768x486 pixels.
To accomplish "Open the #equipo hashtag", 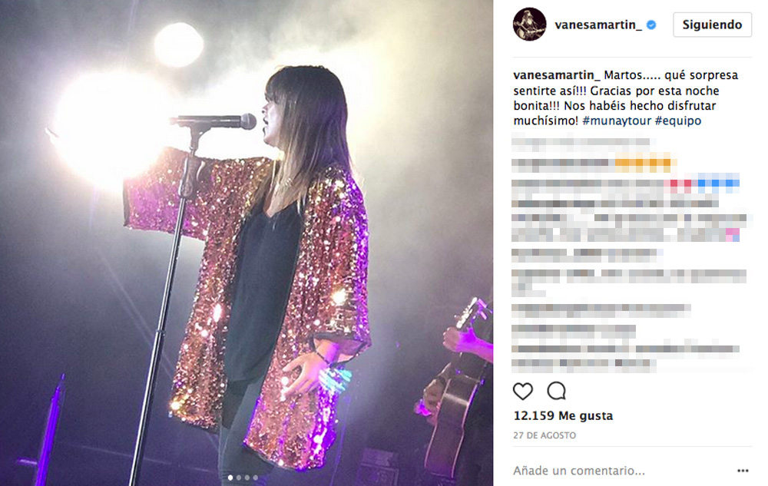I will (x=678, y=121).
